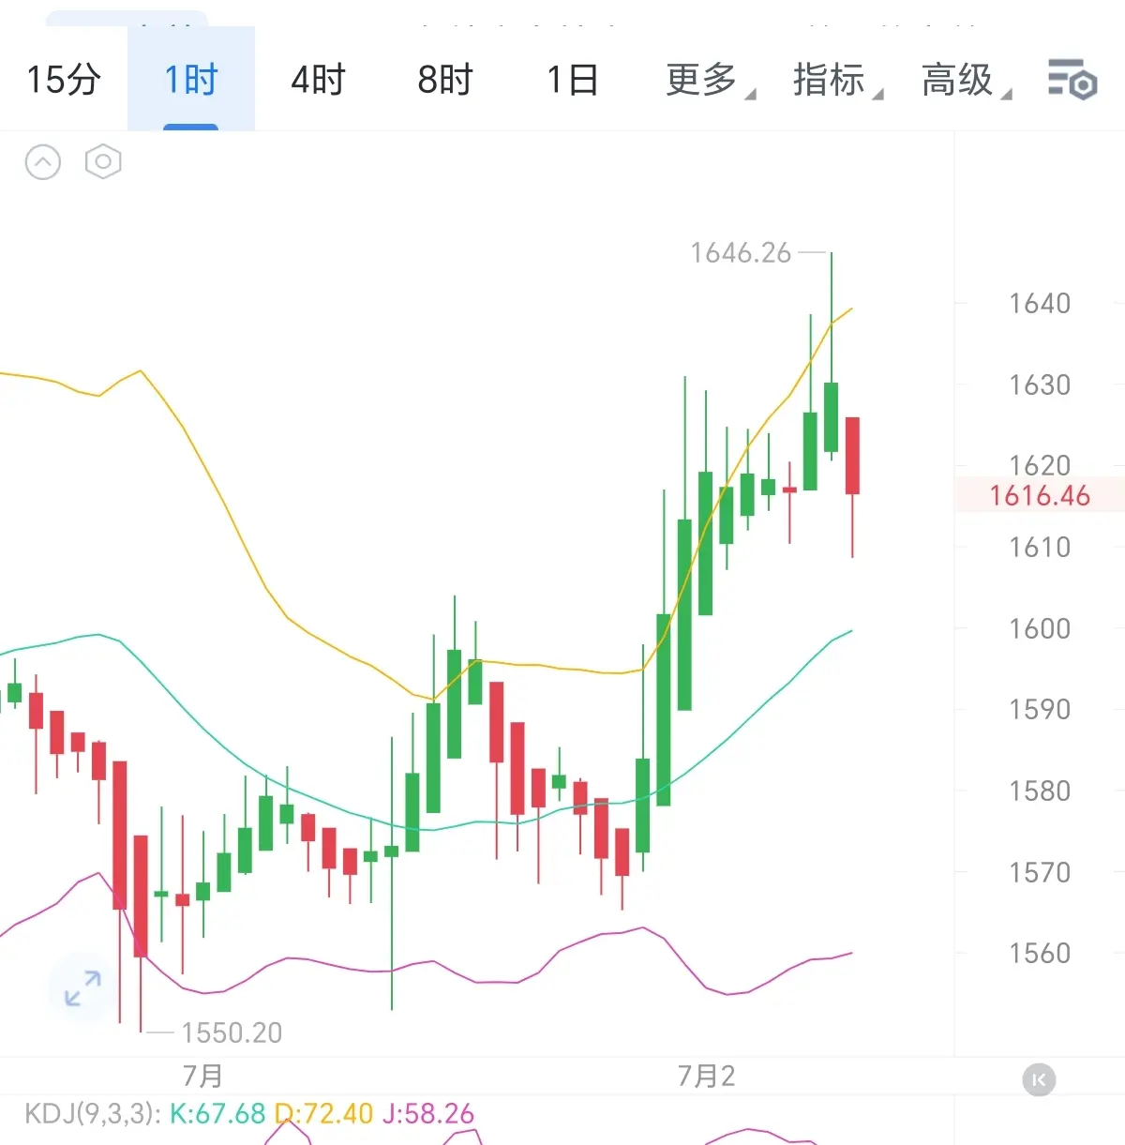1125x1145 pixels.
Task: Tap the 7月2 date axis label
Action: click(707, 1076)
